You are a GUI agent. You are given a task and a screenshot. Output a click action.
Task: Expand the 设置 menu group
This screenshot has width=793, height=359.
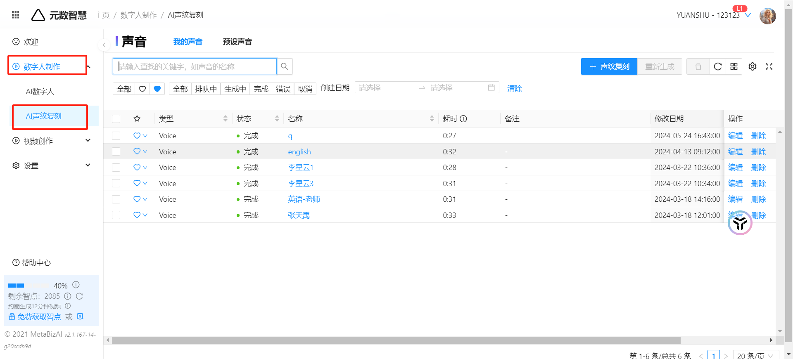pyautogui.click(x=88, y=165)
